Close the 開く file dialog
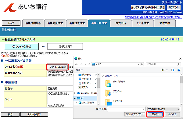Image resolution: width=183 pixels, height=119 pixels. coord(180,59)
